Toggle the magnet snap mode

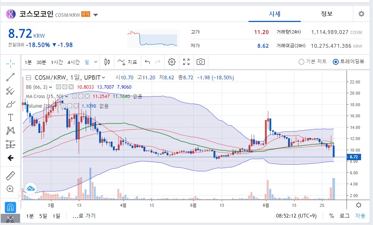[x=10, y=207]
